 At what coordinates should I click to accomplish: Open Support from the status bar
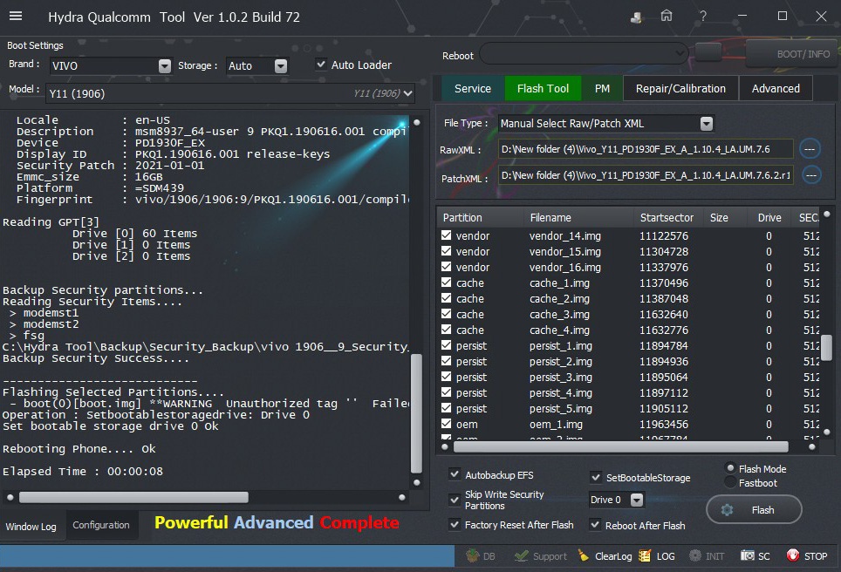[540, 556]
